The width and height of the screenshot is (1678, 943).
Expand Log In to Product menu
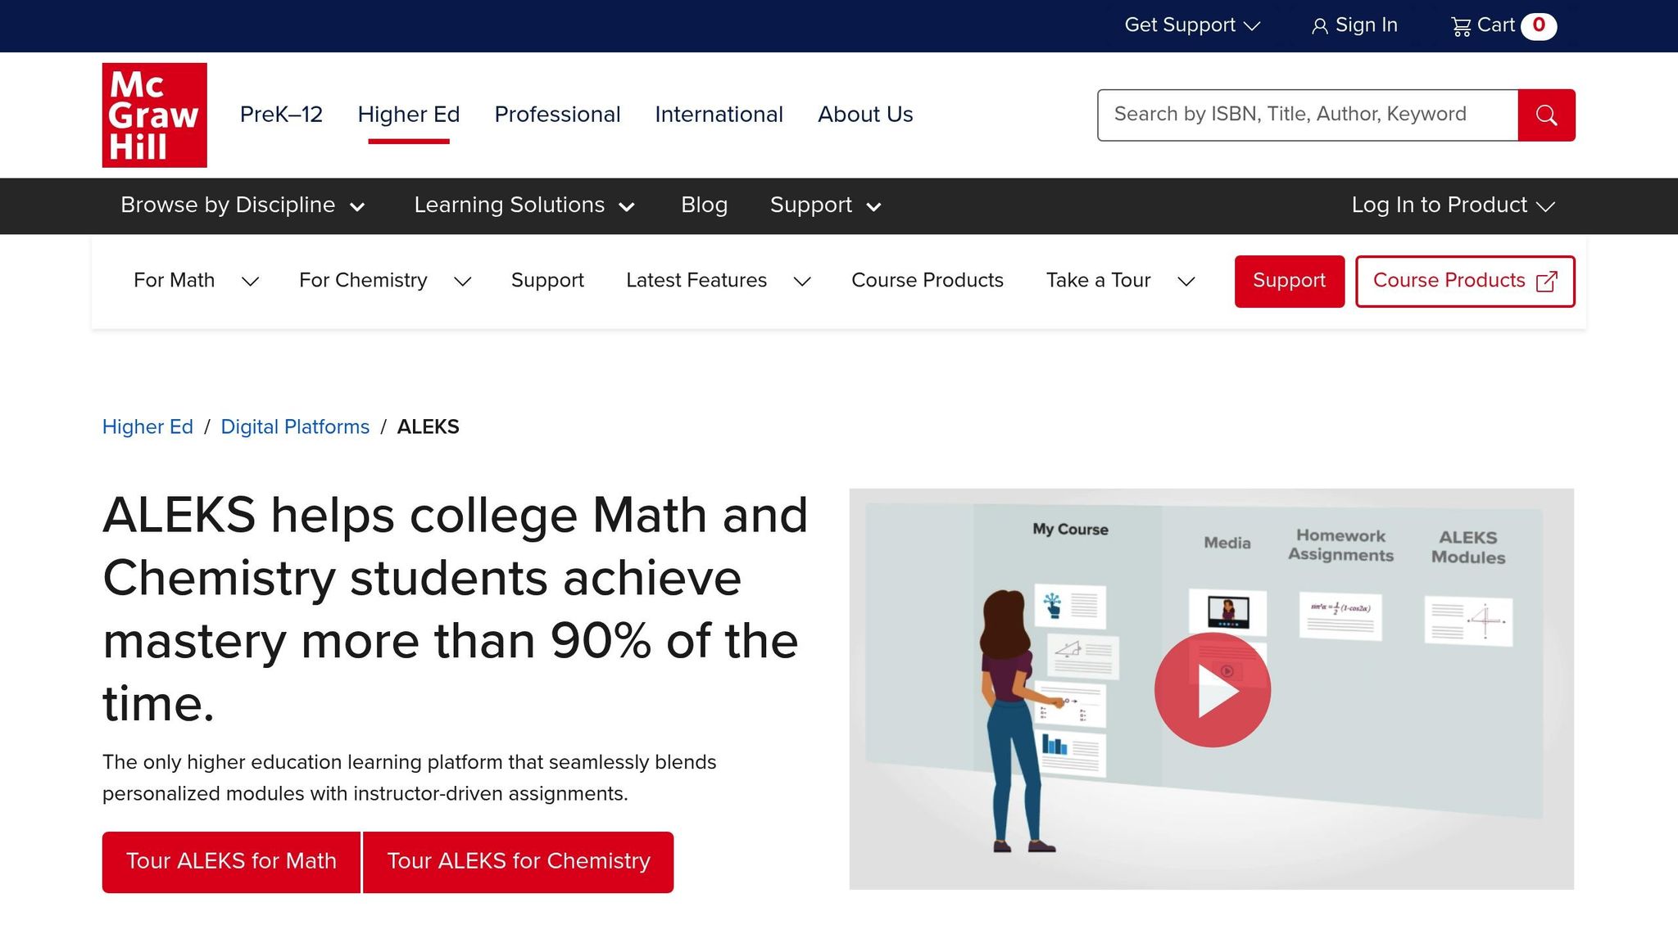tap(1453, 205)
